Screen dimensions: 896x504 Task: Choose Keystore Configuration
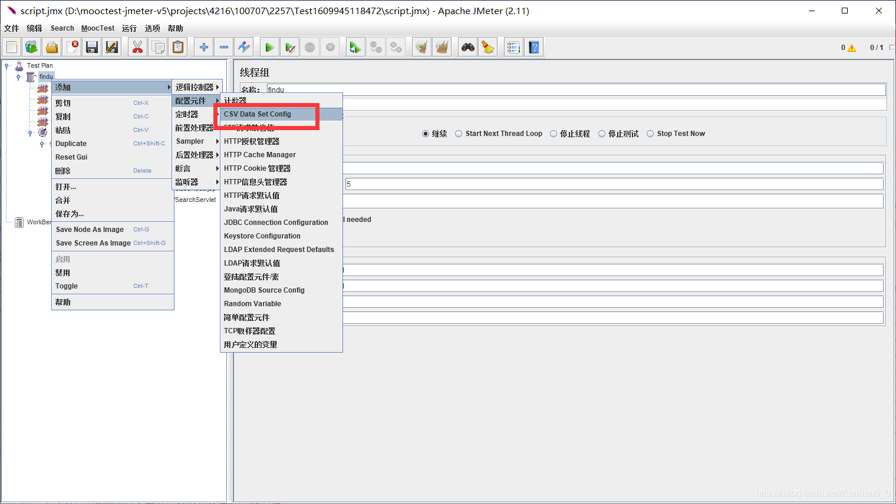point(281,236)
